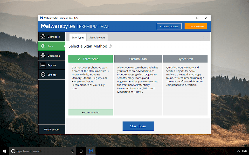Select the Threat Scan method header

pos(91,59)
